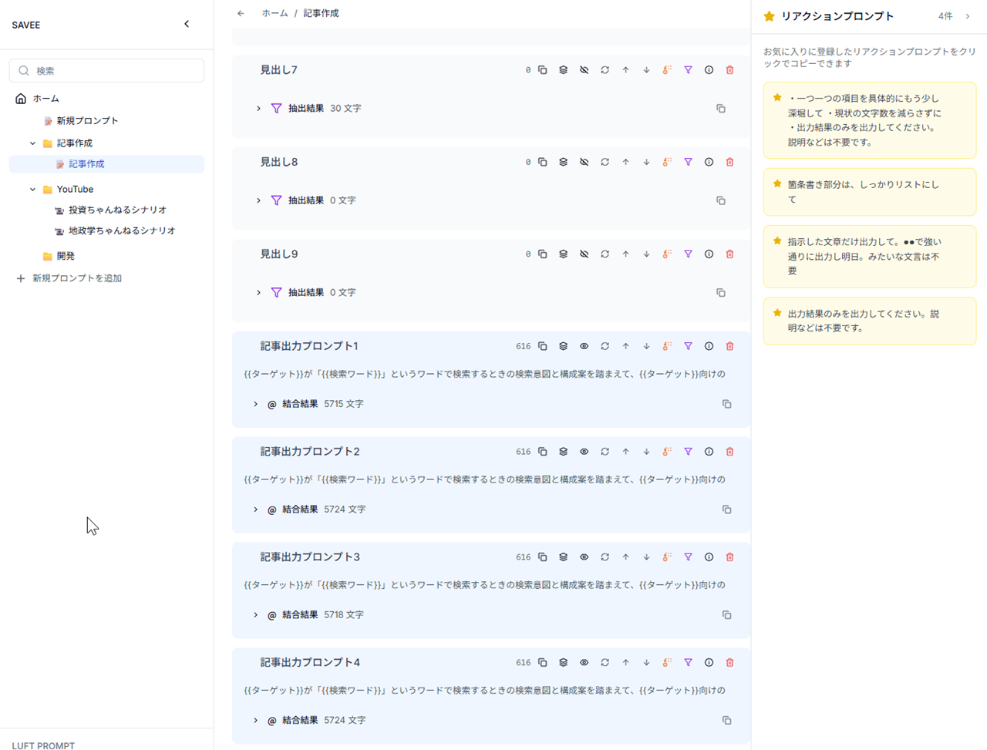987x750 pixels.
Task: Toggle eye visibility for 記事出力プロンプト1
Action: [584, 346]
